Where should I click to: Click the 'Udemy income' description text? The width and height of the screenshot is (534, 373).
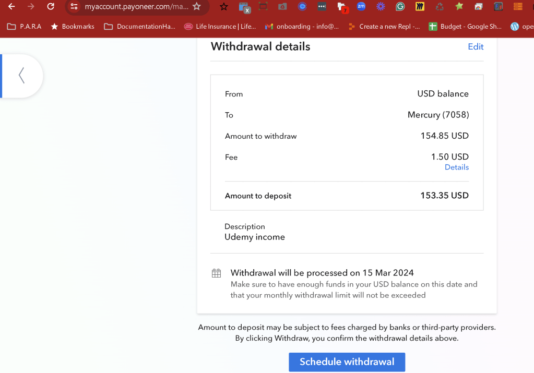(254, 237)
